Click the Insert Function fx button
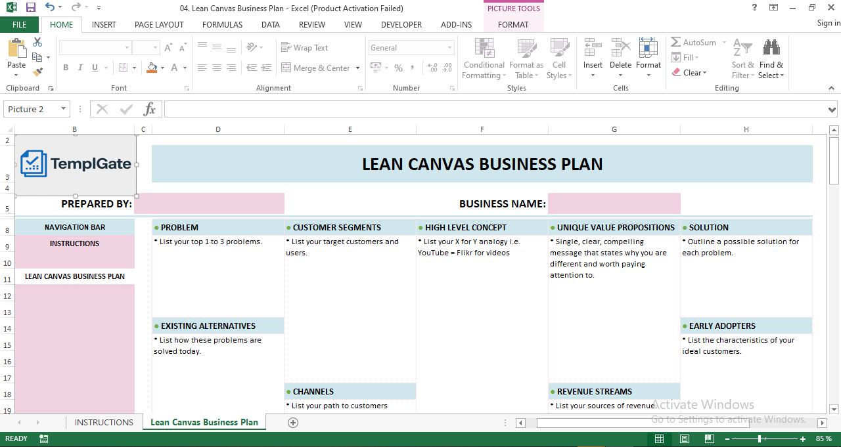 pyautogui.click(x=150, y=109)
